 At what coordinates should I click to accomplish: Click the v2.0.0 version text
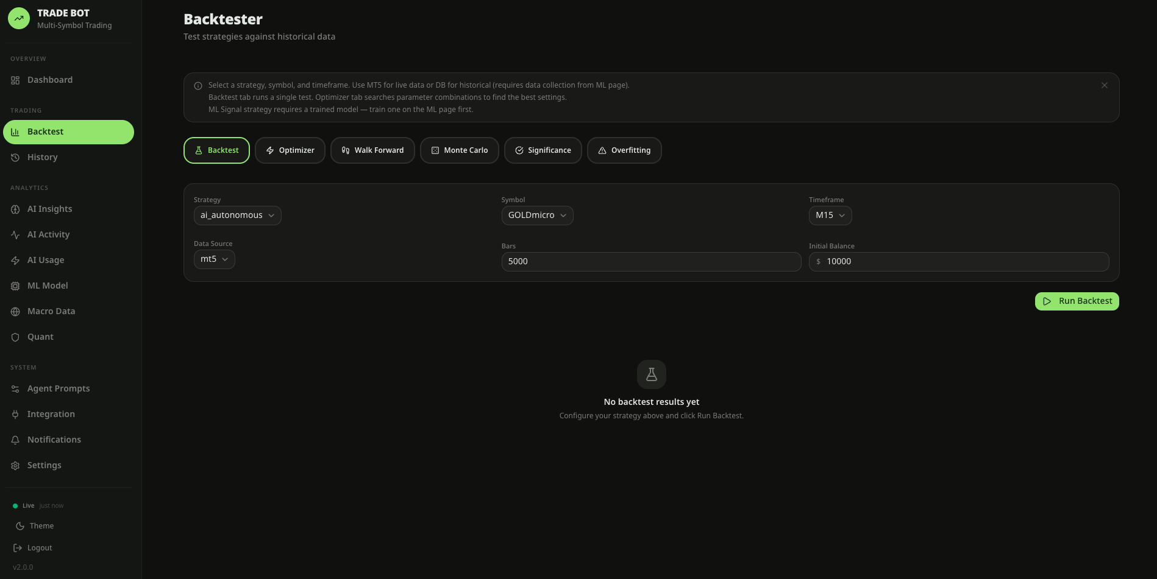pyautogui.click(x=23, y=567)
